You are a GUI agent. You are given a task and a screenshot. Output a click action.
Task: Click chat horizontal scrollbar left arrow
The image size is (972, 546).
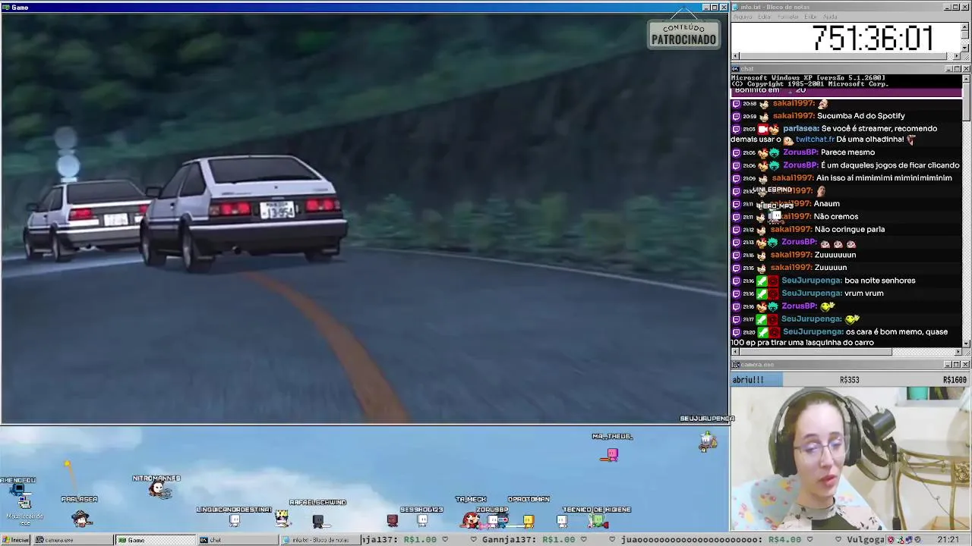pyautogui.click(x=734, y=352)
